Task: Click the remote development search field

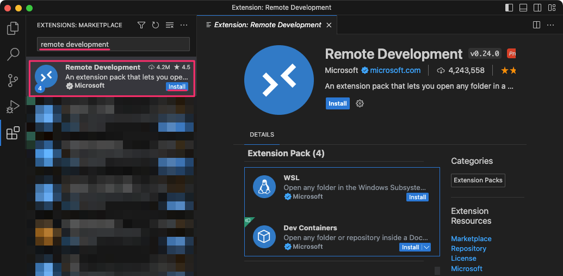Action: [x=114, y=44]
